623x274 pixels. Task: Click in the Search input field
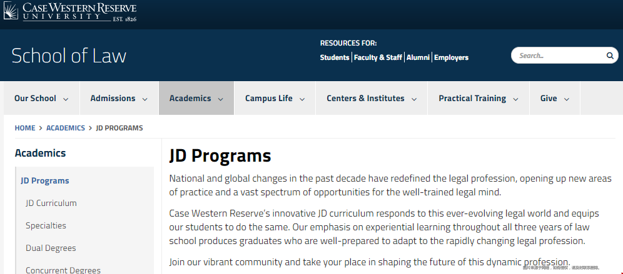pyautogui.click(x=560, y=56)
